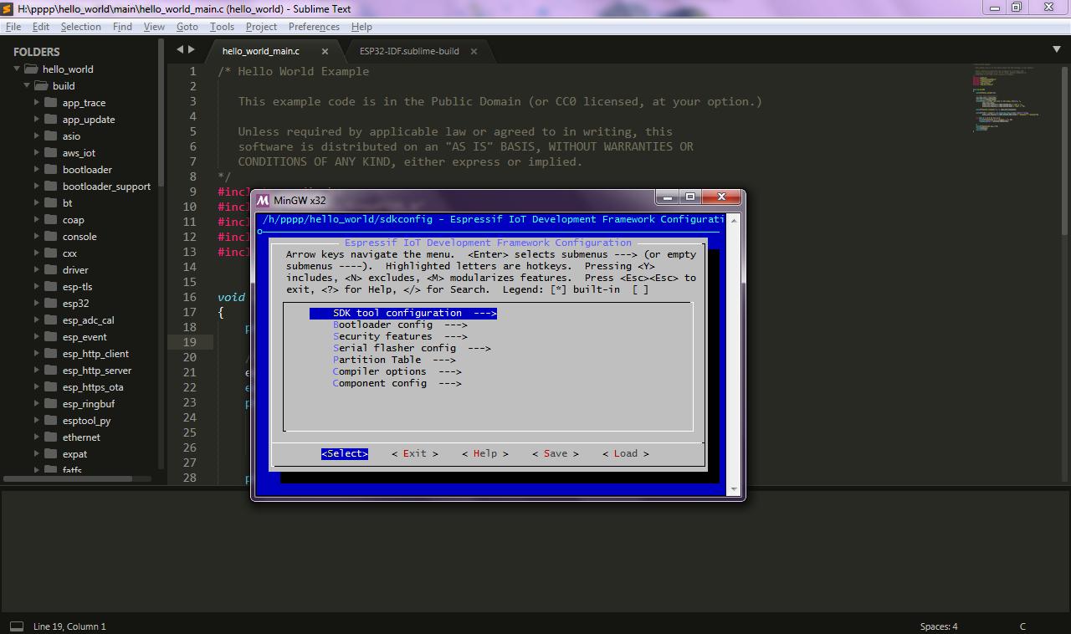Open the Goto menu
Viewport: 1071px width, 634px height.
point(187,27)
